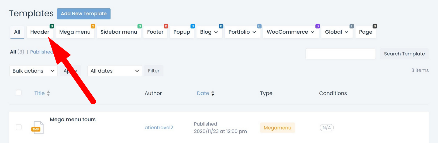Check the select-all templates checkbox
Screen dimensions: 438x143
point(19,93)
